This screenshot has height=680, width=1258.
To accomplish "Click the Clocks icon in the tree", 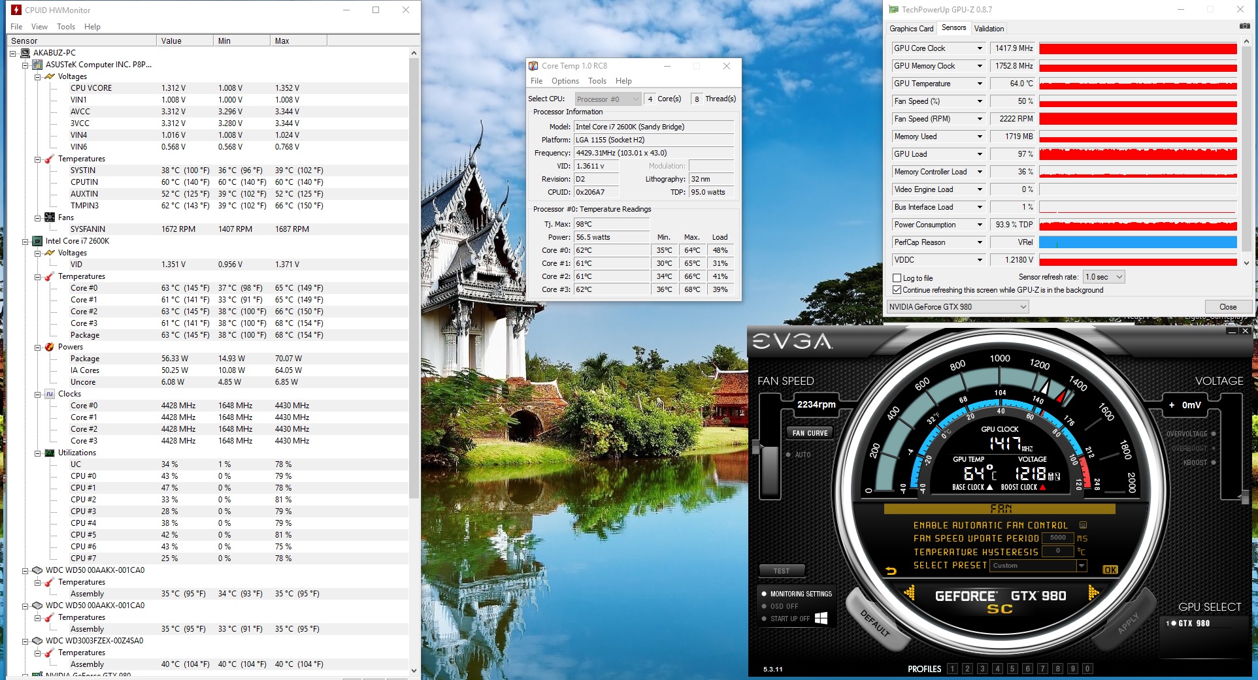I will tap(50, 394).
